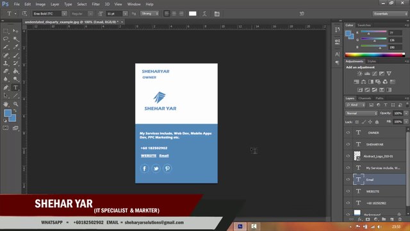Add Levels adjustment icon
Viewport: 410px width, 231px height.
[367, 74]
